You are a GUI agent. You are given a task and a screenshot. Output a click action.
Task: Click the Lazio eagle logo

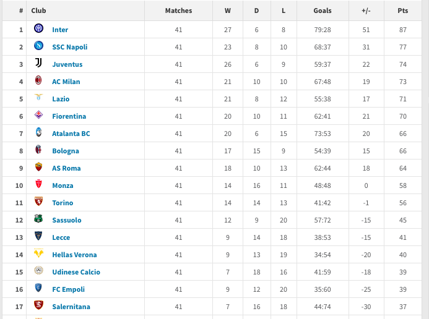coord(38,98)
